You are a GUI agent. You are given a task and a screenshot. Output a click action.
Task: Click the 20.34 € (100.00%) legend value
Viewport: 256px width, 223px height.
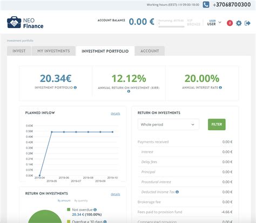pos(87,214)
